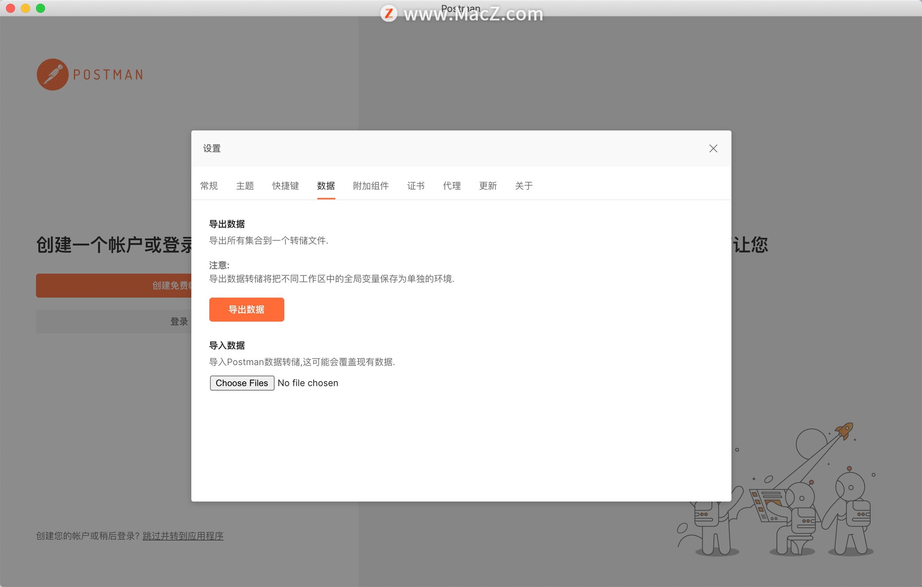Click the Choose Files button
The height and width of the screenshot is (587, 922).
[x=242, y=383]
